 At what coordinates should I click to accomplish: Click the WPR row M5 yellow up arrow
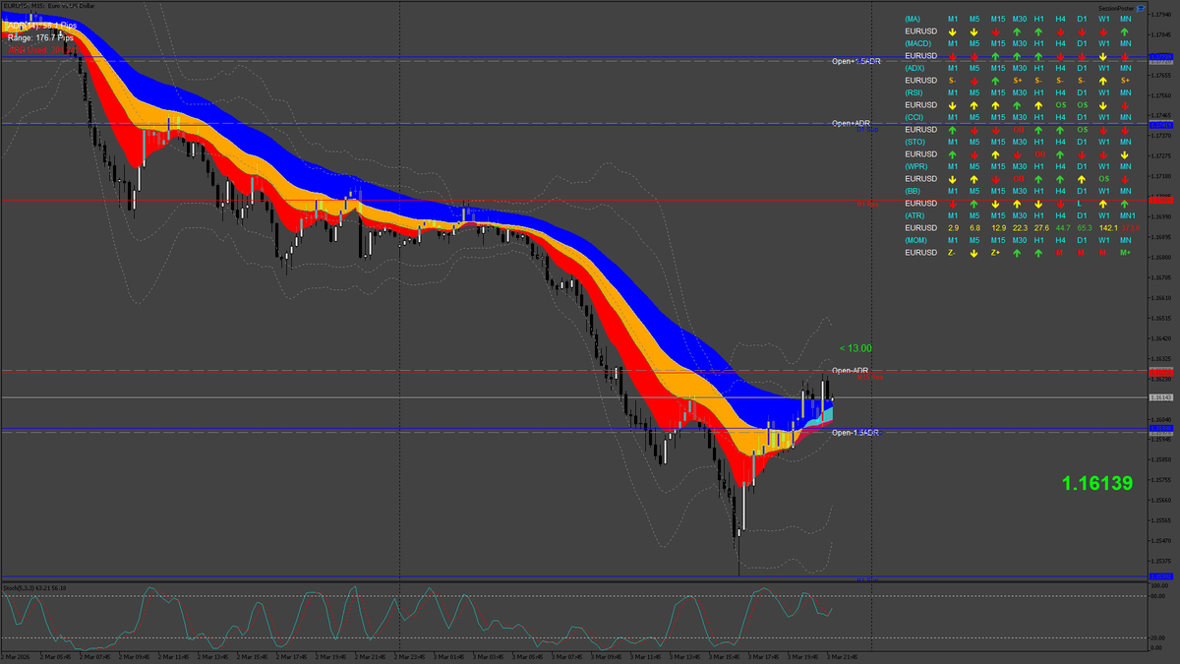coord(974,179)
